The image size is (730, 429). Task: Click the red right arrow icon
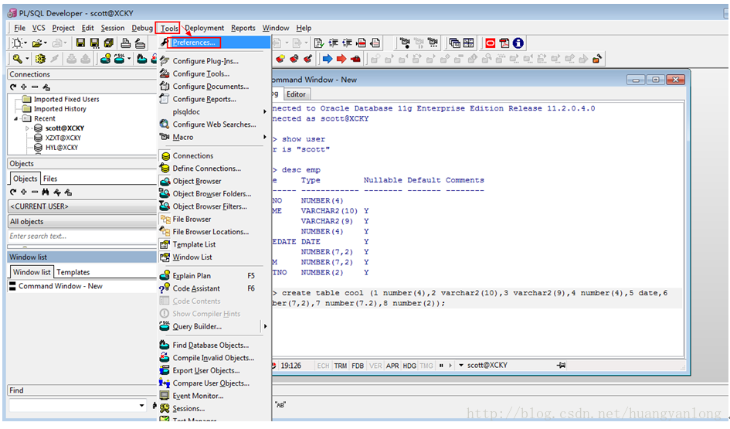pyautogui.click(x=341, y=59)
